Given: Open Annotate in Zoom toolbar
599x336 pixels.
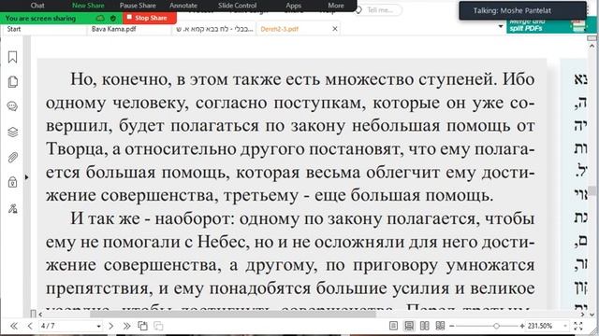Looking at the screenshot, I should point(183,6).
